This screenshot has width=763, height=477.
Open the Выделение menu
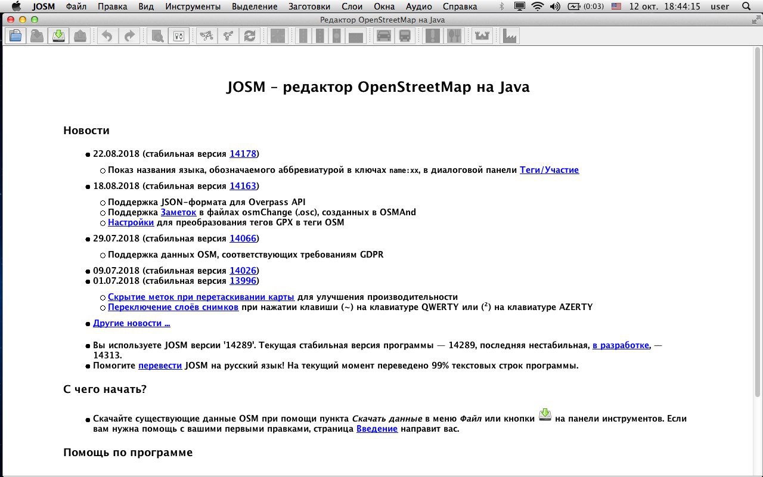[255, 7]
